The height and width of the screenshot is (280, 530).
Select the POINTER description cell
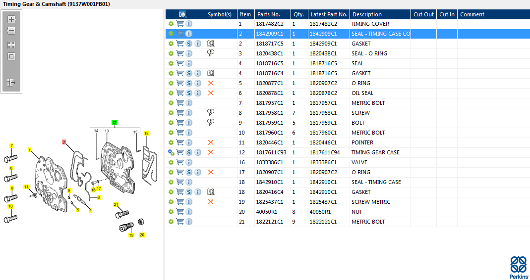[380, 142]
